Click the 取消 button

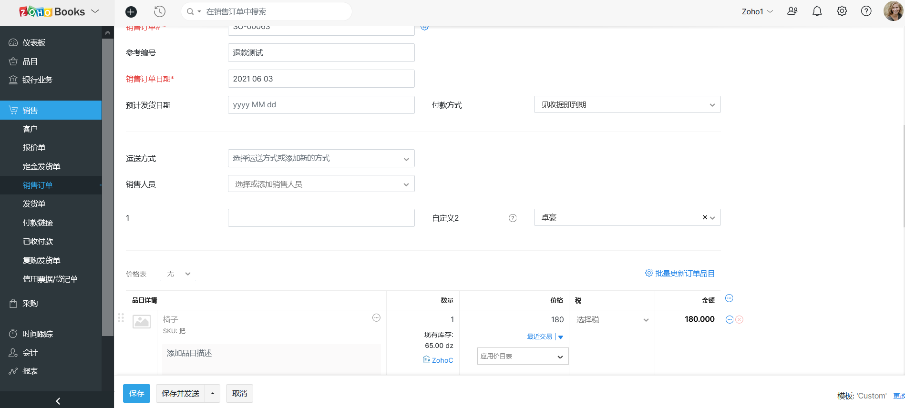(239, 394)
